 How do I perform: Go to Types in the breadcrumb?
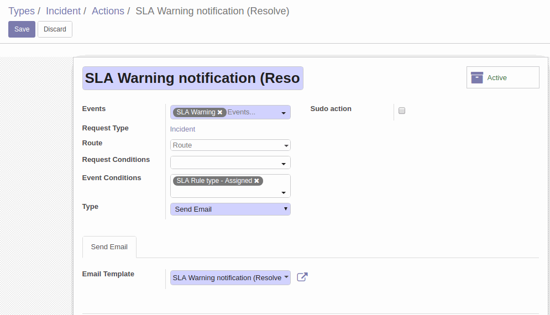click(x=22, y=11)
